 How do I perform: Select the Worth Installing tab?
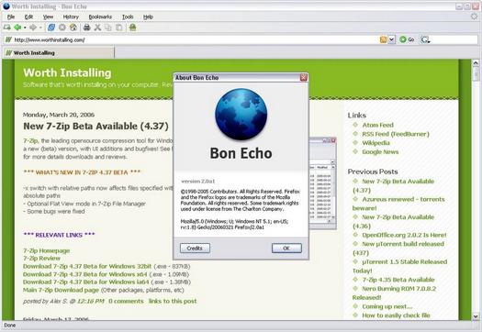59,53
